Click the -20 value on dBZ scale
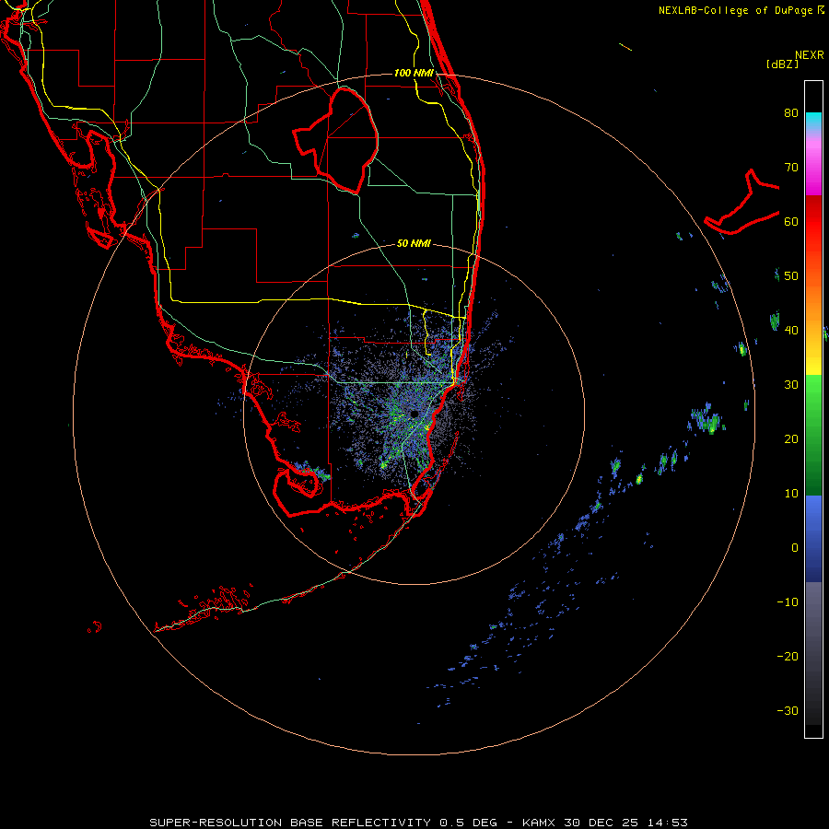829x829 pixels. tap(788, 656)
